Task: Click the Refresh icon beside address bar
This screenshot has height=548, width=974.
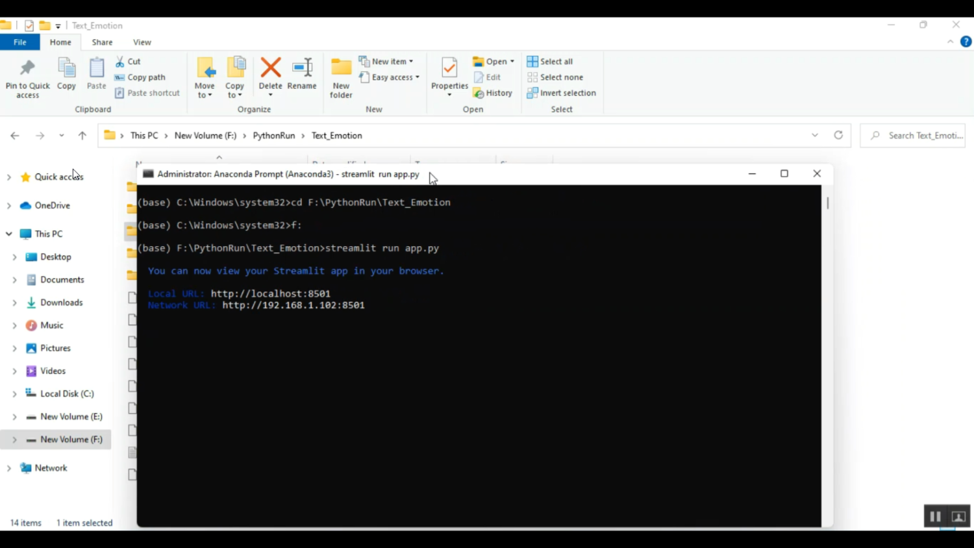Action: pos(838,135)
